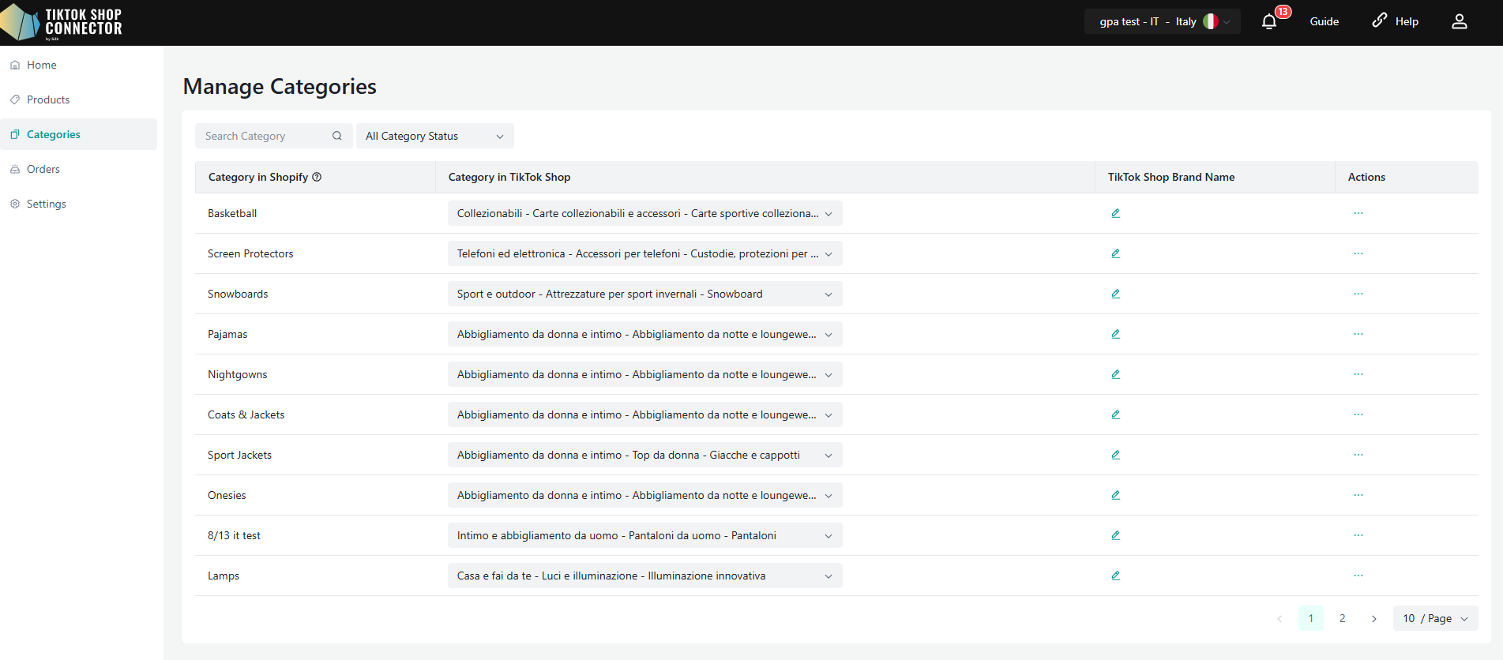Open the Help link
This screenshot has width=1503, height=660.
pyautogui.click(x=1396, y=21)
